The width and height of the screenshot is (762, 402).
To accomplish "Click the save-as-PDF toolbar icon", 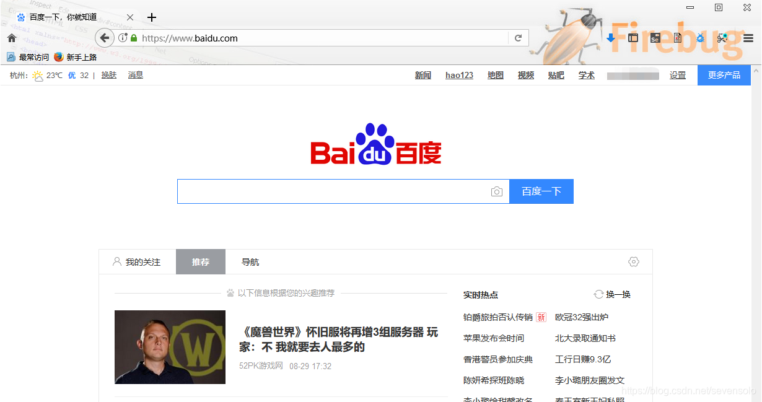I will [x=677, y=38].
